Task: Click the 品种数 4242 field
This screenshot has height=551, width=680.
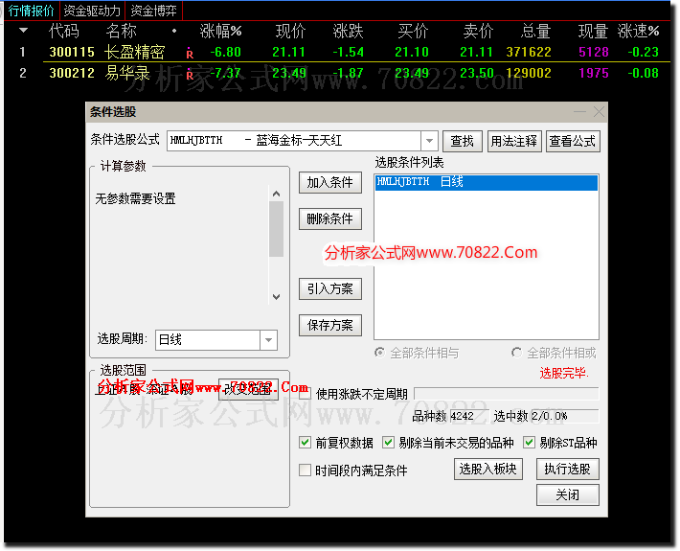Action: [468, 416]
